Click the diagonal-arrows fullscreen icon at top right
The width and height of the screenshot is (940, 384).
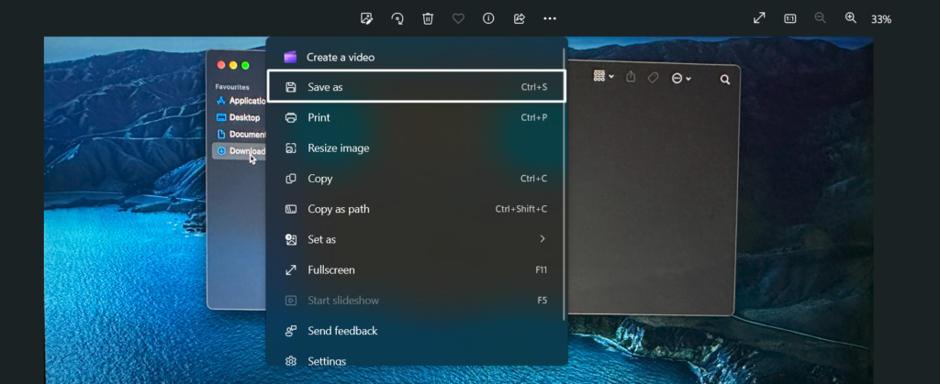[759, 18]
